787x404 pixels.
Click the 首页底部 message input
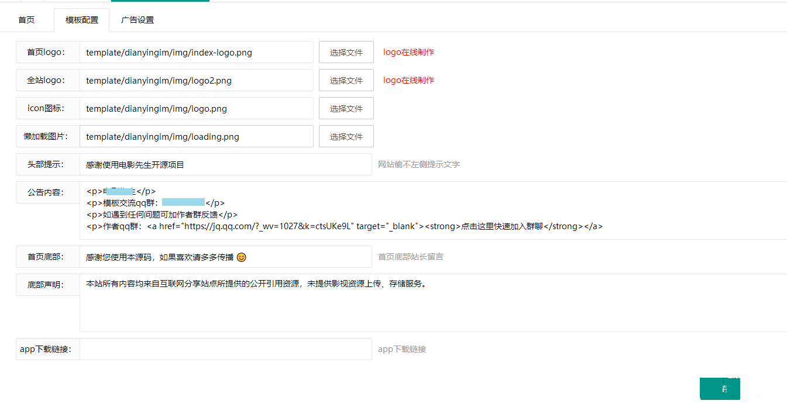point(304,257)
